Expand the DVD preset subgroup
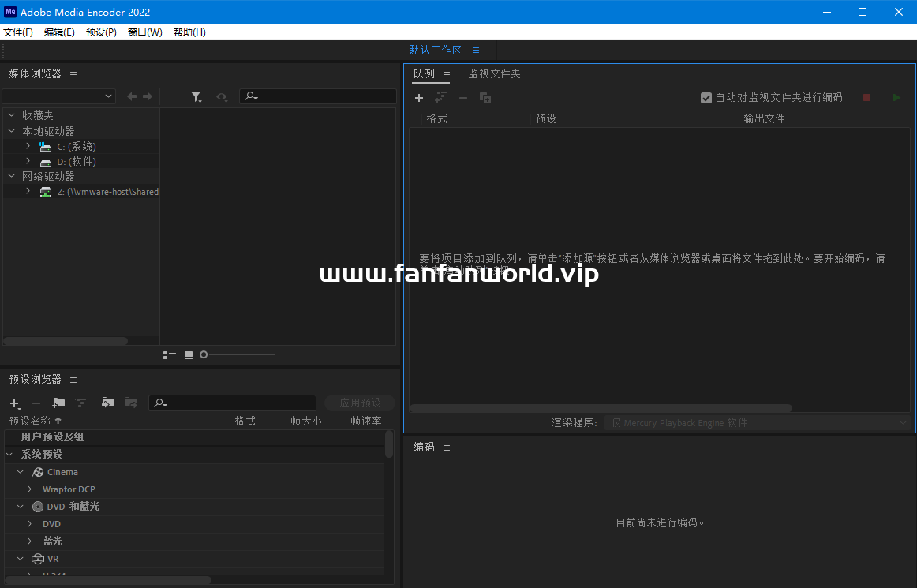917x588 pixels. coord(30,523)
